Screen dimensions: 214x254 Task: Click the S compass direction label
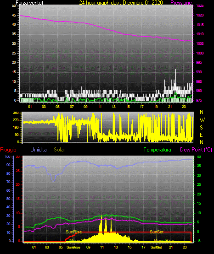(x=201, y=128)
